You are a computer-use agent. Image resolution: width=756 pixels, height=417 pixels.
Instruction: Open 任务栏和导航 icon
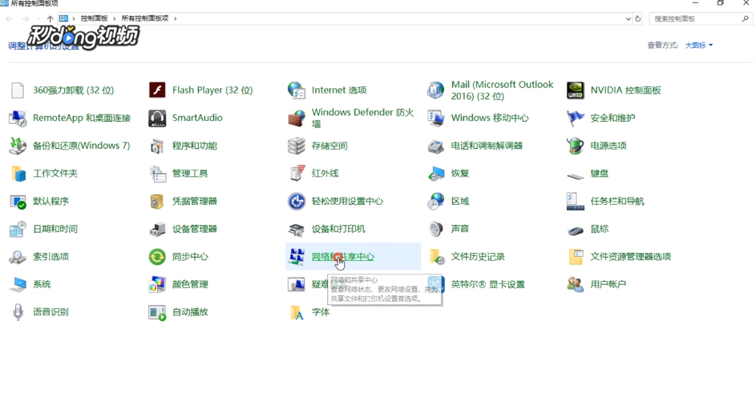pyautogui.click(x=576, y=201)
